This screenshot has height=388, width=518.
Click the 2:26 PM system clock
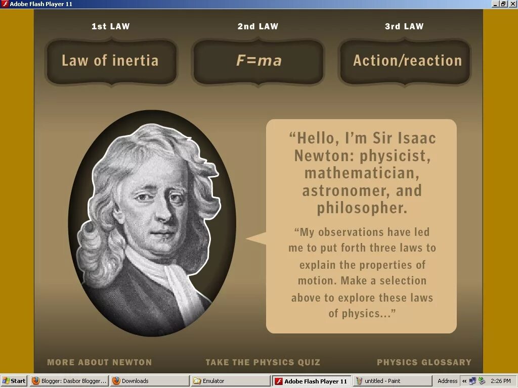tap(501, 381)
